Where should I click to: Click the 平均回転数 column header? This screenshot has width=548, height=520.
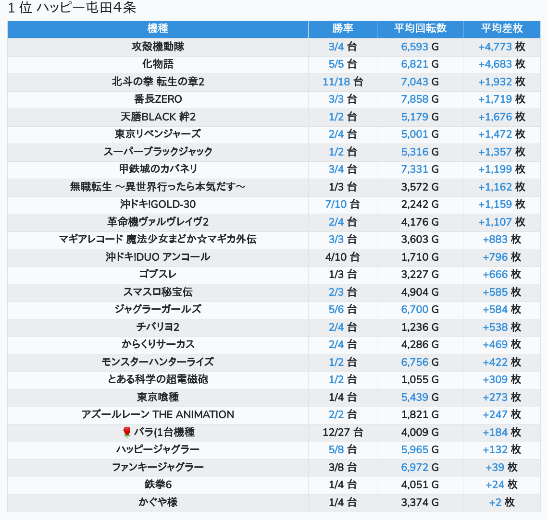click(x=420, y=29)
